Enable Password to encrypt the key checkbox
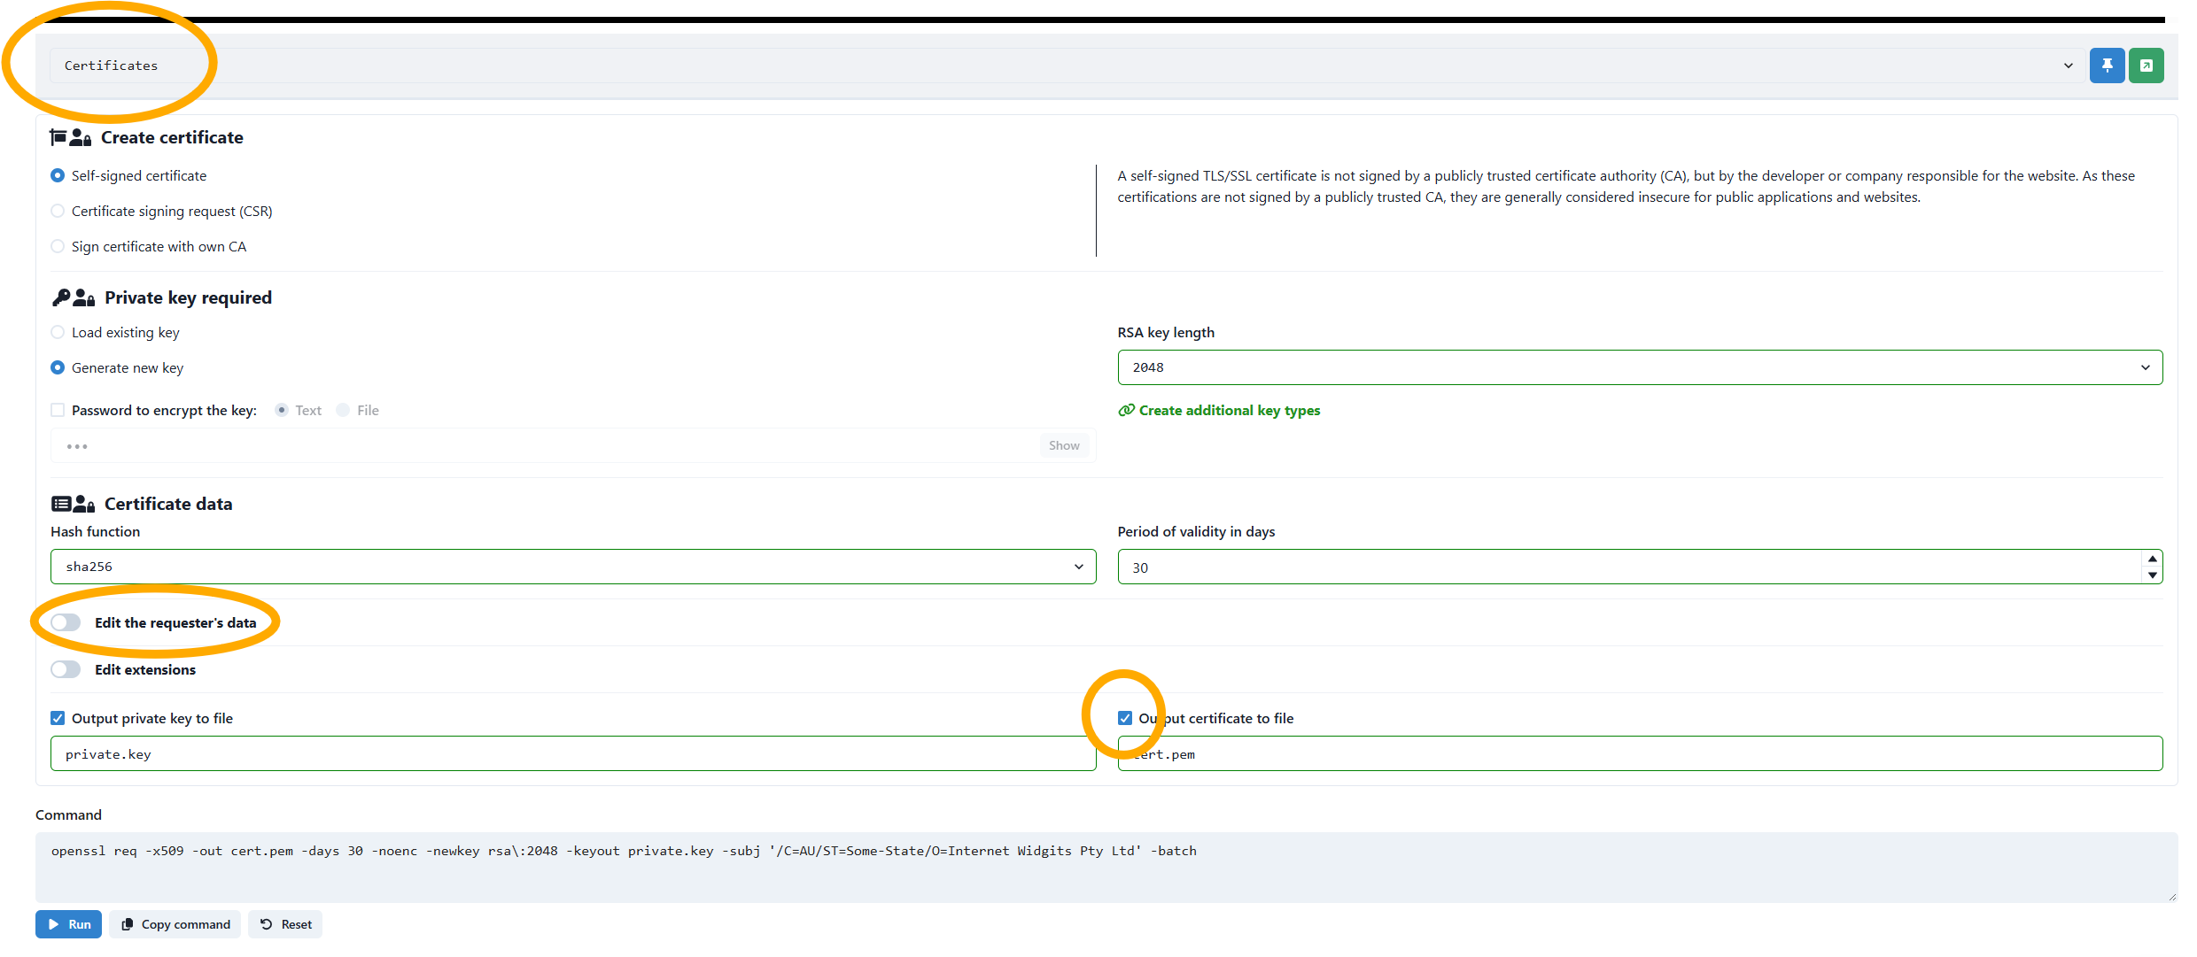This screenshot has height=957, width=2197. tap(58, 410)
